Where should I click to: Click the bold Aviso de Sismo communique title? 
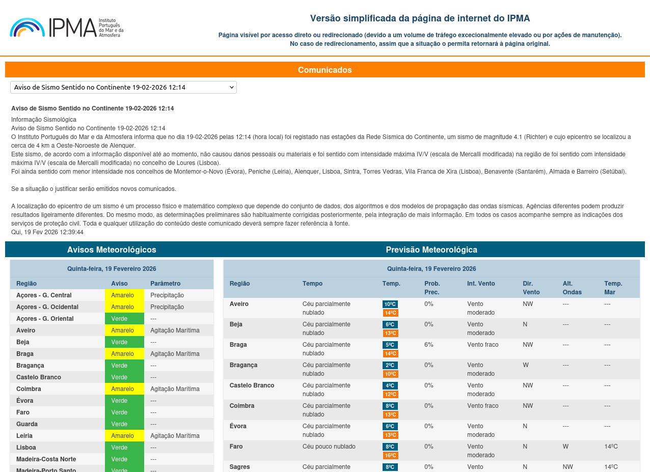[93, 108]
